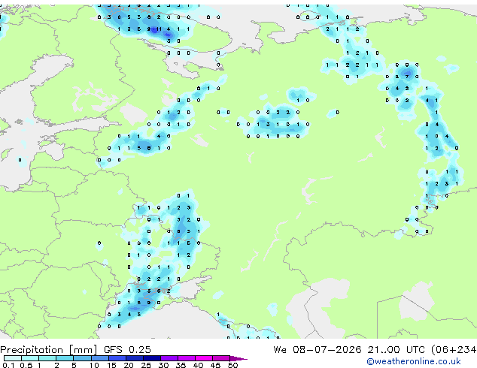This screenshot has width=477, height=368.
Task: Click the 'We 08-07-2026' date text
Action: [317, 350]
